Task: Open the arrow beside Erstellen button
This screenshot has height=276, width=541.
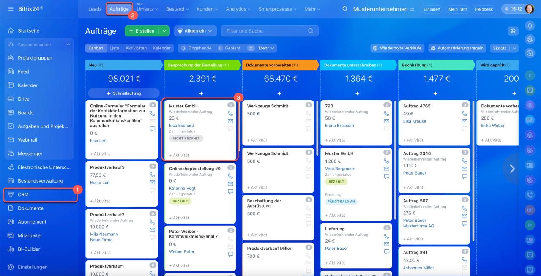Action: pyautogui.click(x=164, y=31)
